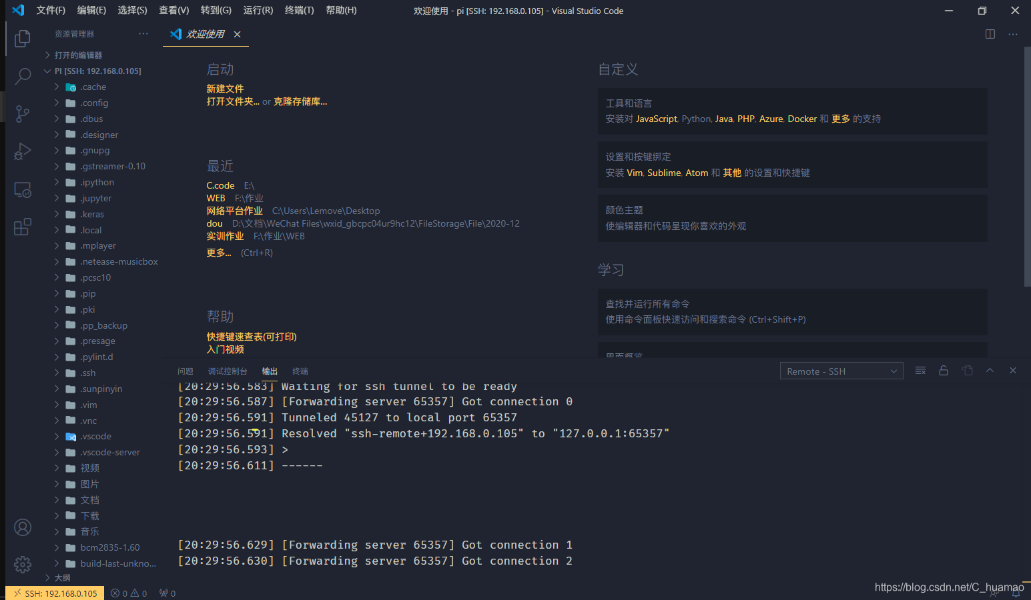Close the 欢迎使用 welcome tab
This screenshot has height=600, width=1031.
tap(237, 34)
